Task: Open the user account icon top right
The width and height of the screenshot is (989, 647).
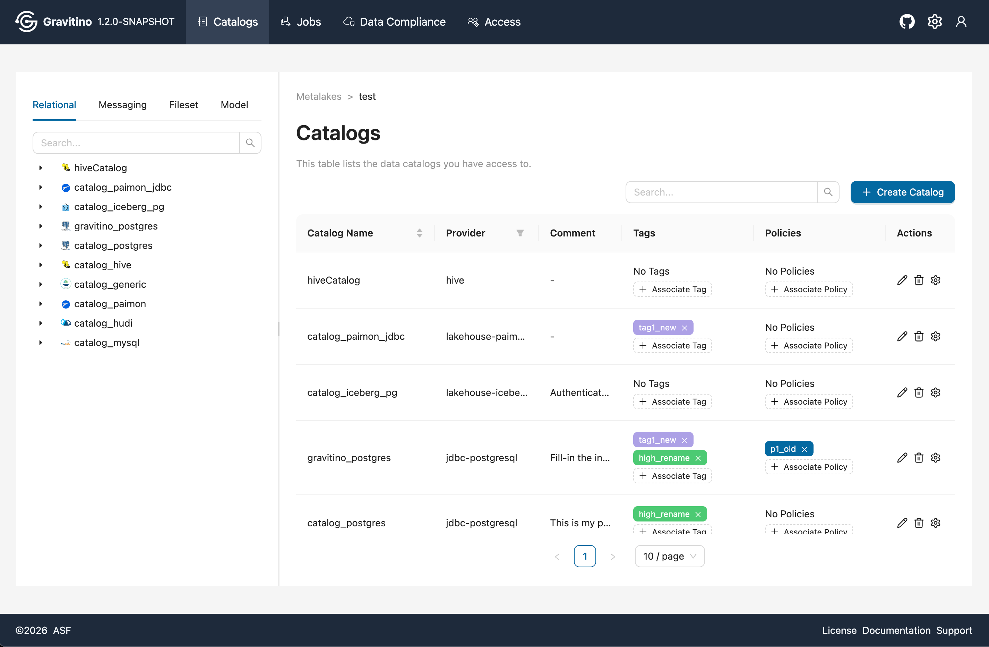Action: click(x=962, y=21)
